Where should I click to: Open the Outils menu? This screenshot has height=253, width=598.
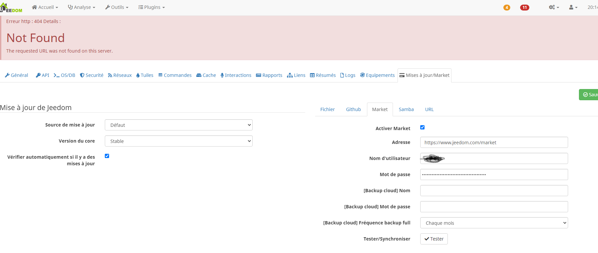coord(117,7)
